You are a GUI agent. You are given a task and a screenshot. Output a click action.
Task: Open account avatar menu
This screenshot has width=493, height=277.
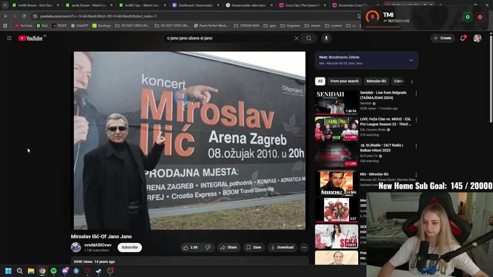[x=477, y=38]
